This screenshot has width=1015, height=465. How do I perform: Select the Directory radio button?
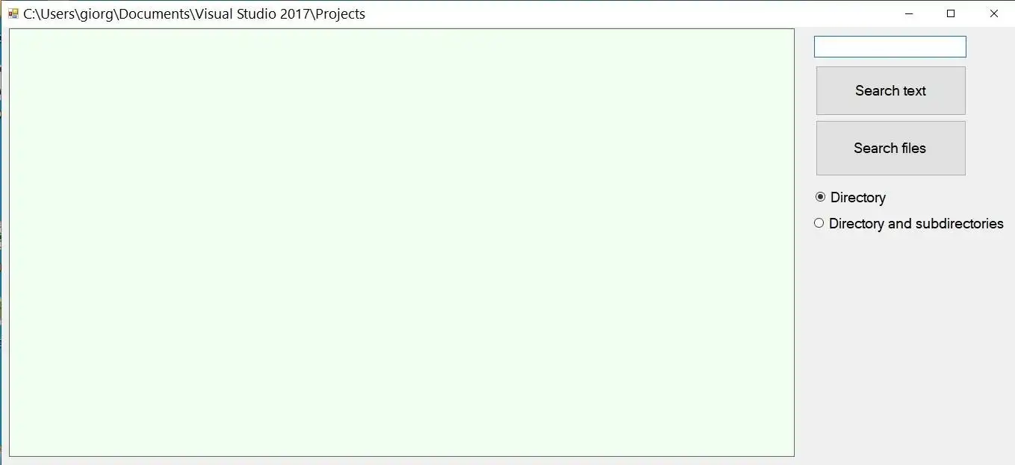click(x=820, y=197)
